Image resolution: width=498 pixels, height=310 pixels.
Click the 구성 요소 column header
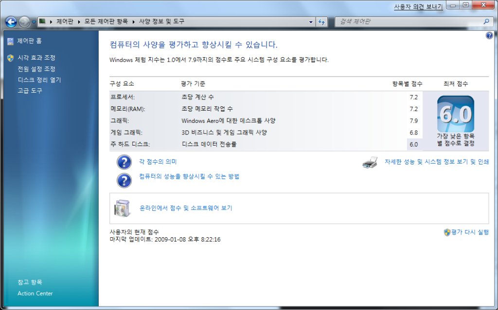point(122,83)
